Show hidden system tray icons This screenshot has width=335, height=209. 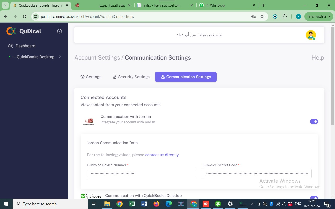pyautogui.click(x=252, y=204)
